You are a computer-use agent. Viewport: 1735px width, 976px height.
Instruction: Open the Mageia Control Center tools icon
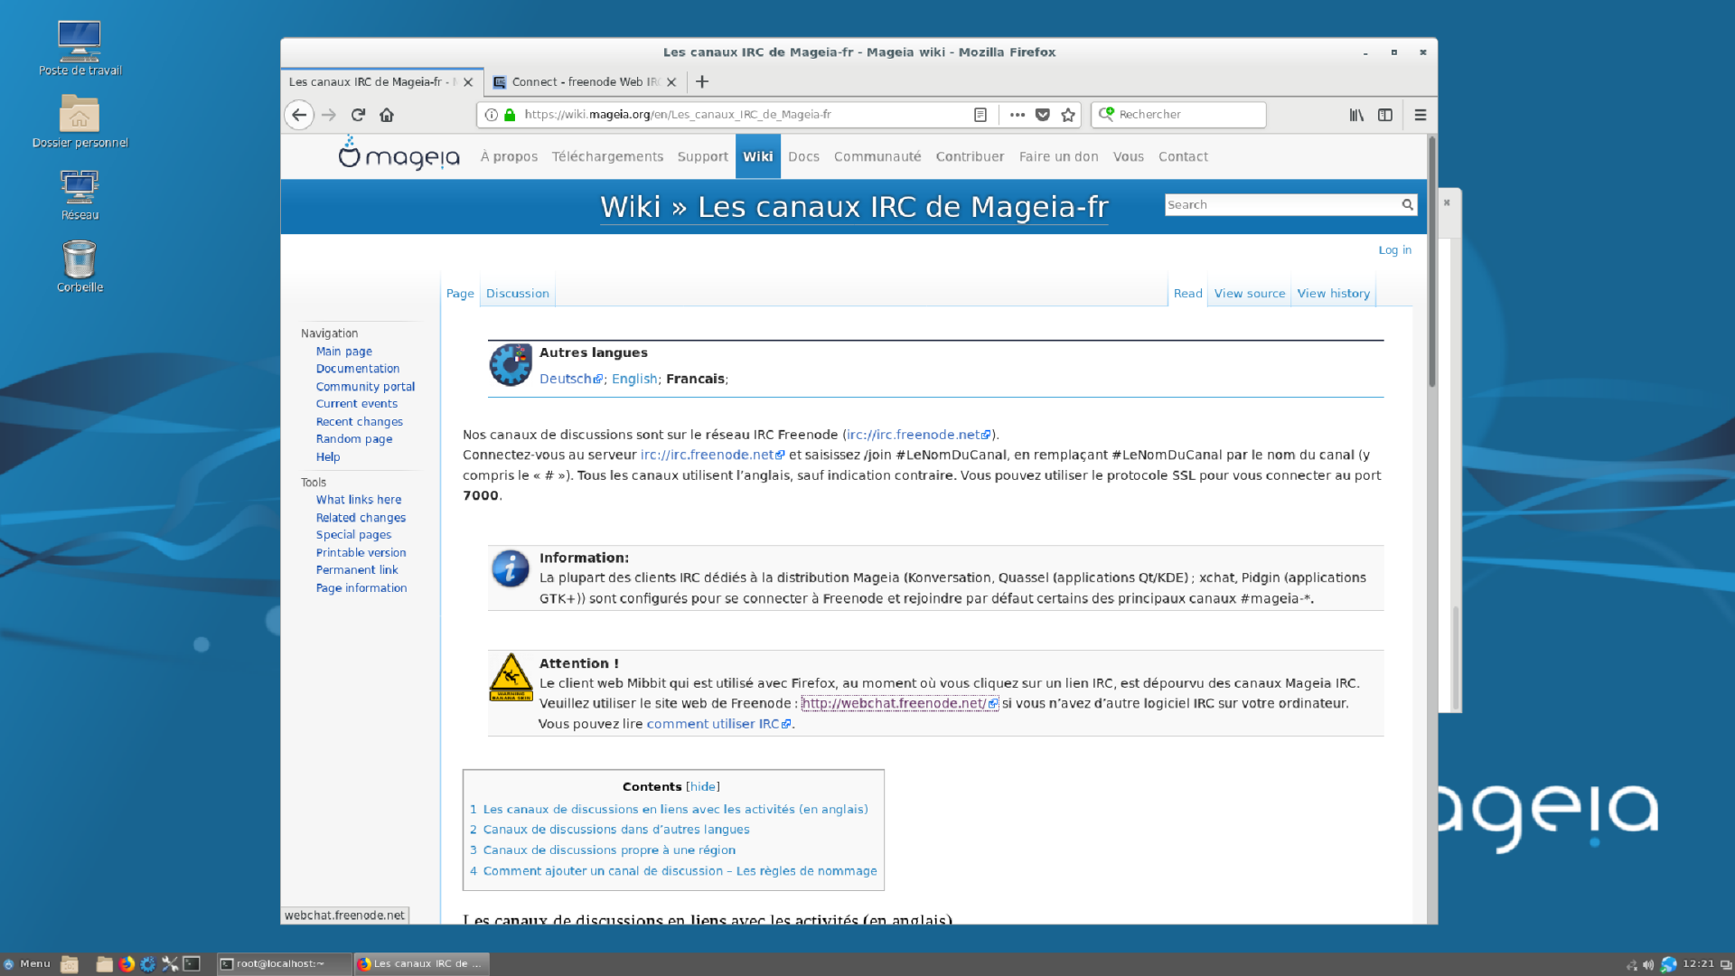170,964
